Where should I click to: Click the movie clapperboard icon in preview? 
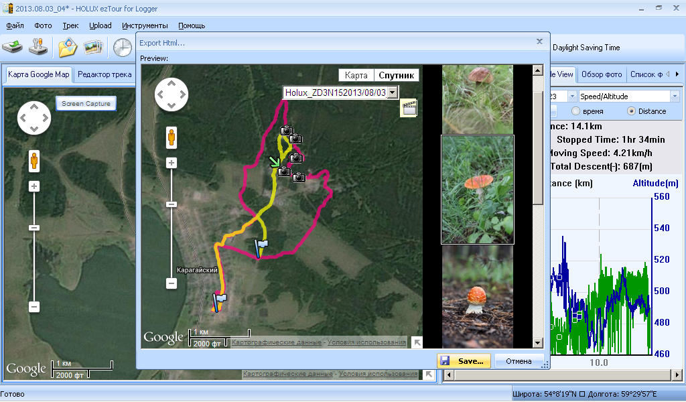coord(409,108)
